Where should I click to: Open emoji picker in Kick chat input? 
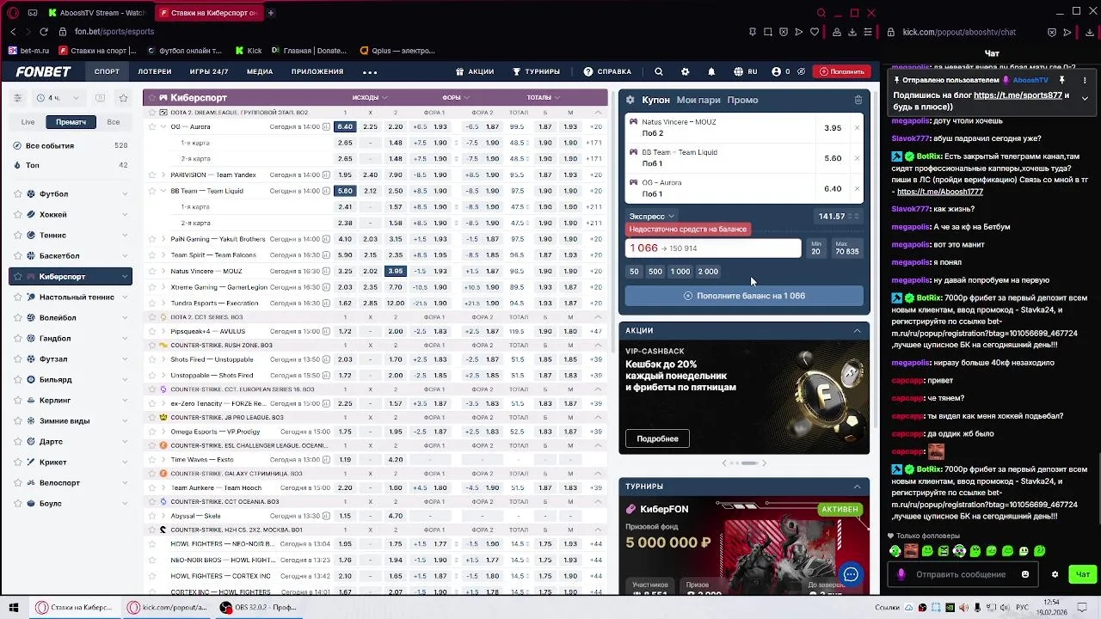click(1025, 574)
